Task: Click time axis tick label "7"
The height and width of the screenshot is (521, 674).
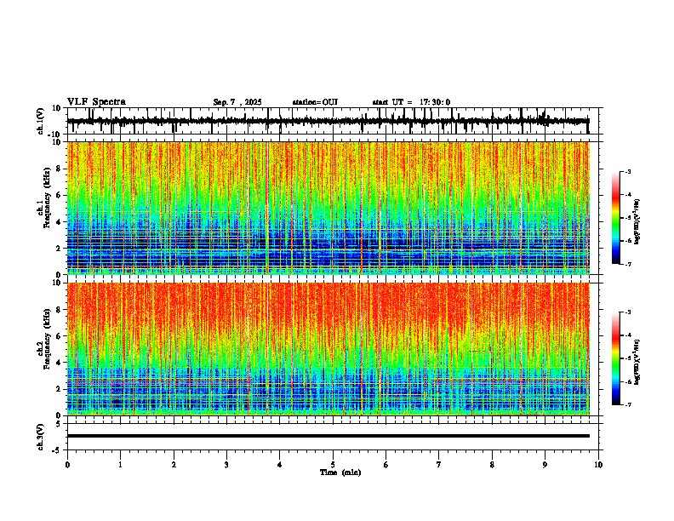Action: click(439, 465)
